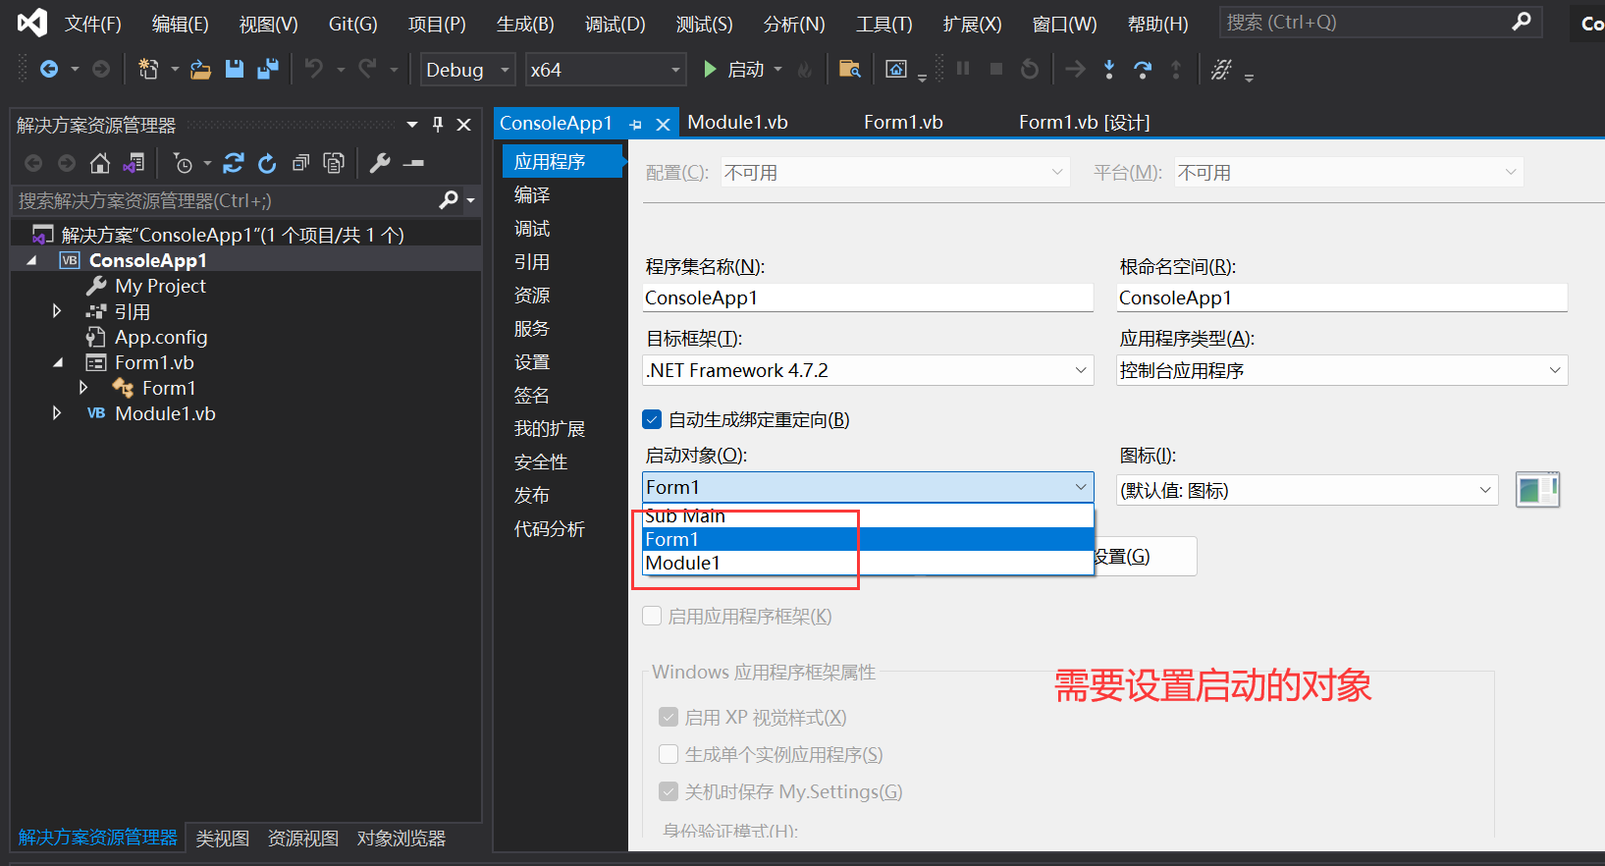Click the magnifier in Solution Explorer search

449,200
